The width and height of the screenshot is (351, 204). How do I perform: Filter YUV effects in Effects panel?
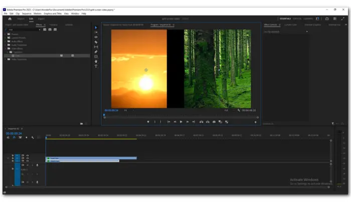[x=55, y=30]
